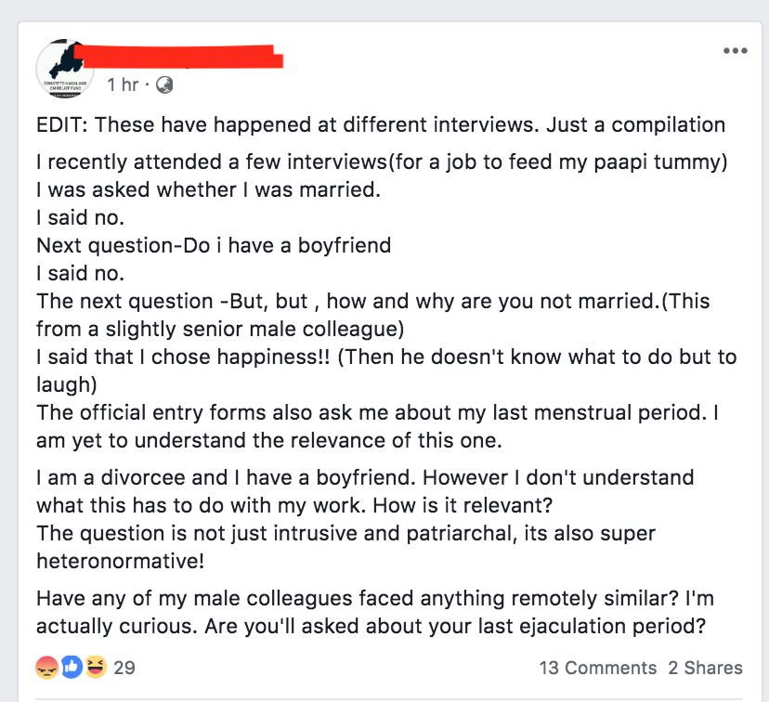This screenshot has height=702, width=769.
Task: Click the globe public privacy icon
Action: (164, 84)
